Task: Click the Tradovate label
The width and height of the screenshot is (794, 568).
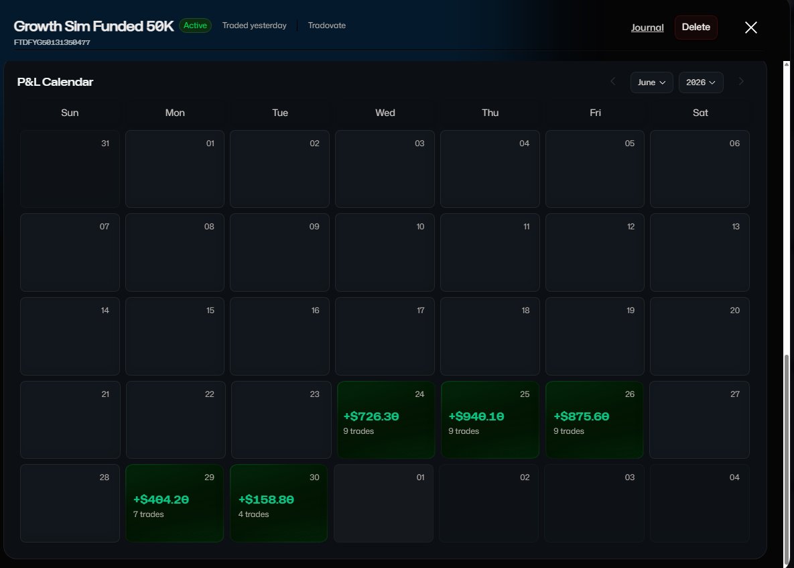Action: pyautogui.click(x=326, y=25)
